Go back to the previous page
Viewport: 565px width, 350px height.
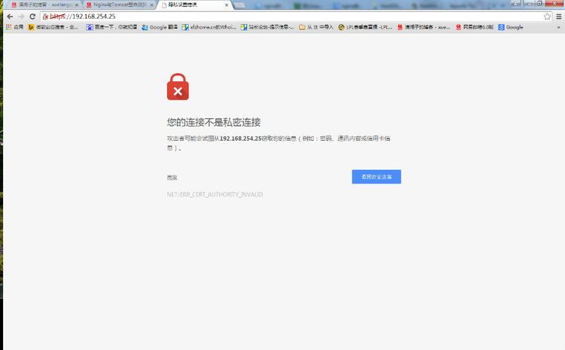tap(10, 17)
